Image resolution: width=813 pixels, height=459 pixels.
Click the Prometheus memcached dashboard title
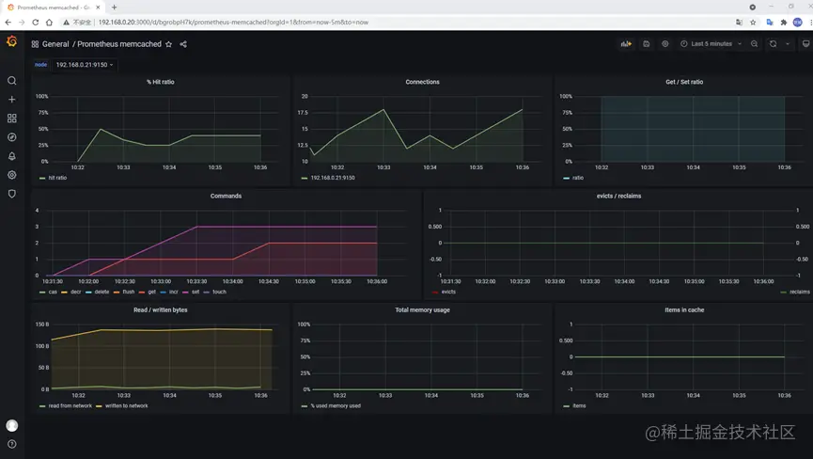(119, 44)
